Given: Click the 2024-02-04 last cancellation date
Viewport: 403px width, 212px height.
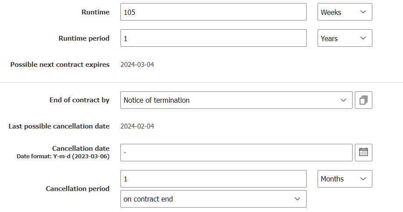Looking at the screenshot, I should 137,126.
